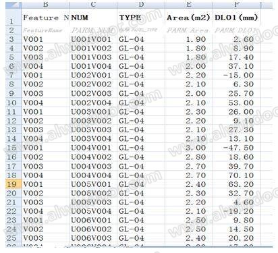Select cell containing U004V003
This screenshot has height=253, width=278.
tap(93, 166)
